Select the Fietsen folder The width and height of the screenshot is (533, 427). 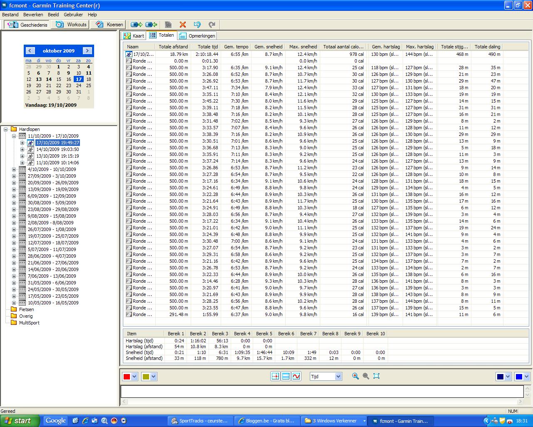pos(26,309)
